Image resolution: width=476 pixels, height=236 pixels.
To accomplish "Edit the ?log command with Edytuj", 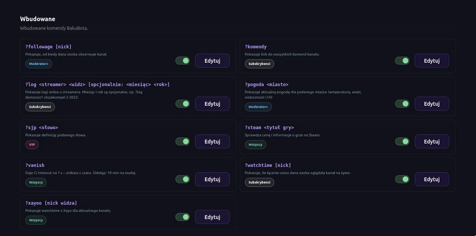I will (212, 103).
